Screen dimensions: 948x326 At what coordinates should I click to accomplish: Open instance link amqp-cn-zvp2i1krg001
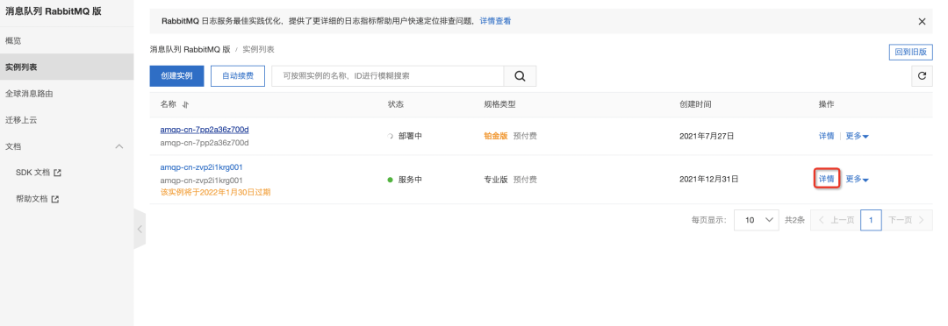coord(201,167)
